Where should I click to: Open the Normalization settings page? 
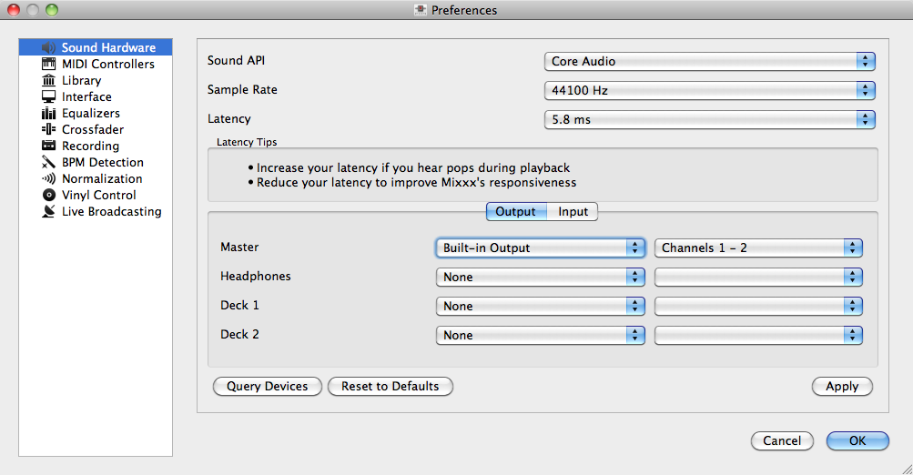click(x=101, y=179)
